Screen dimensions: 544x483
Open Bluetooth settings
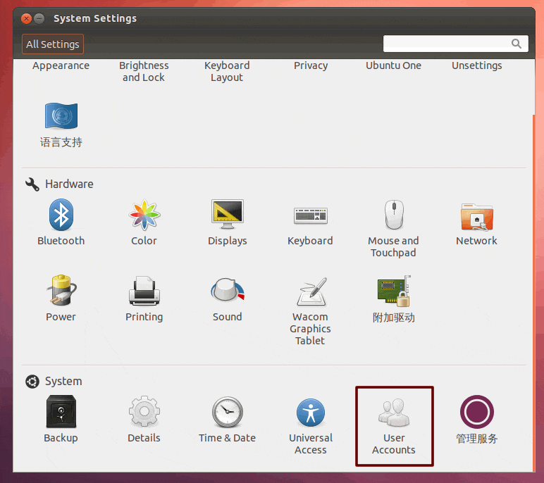click(x=61, y=215)
